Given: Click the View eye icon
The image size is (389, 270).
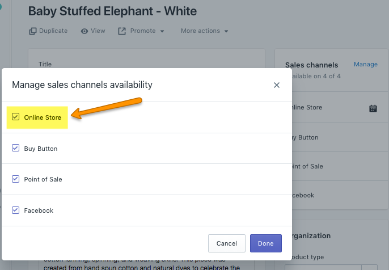Looking at the screenshot, I should [x=84, y=31].
